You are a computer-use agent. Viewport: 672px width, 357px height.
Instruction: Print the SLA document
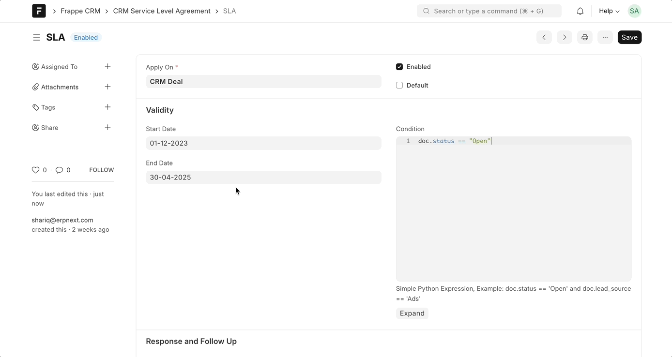[585, 37]
